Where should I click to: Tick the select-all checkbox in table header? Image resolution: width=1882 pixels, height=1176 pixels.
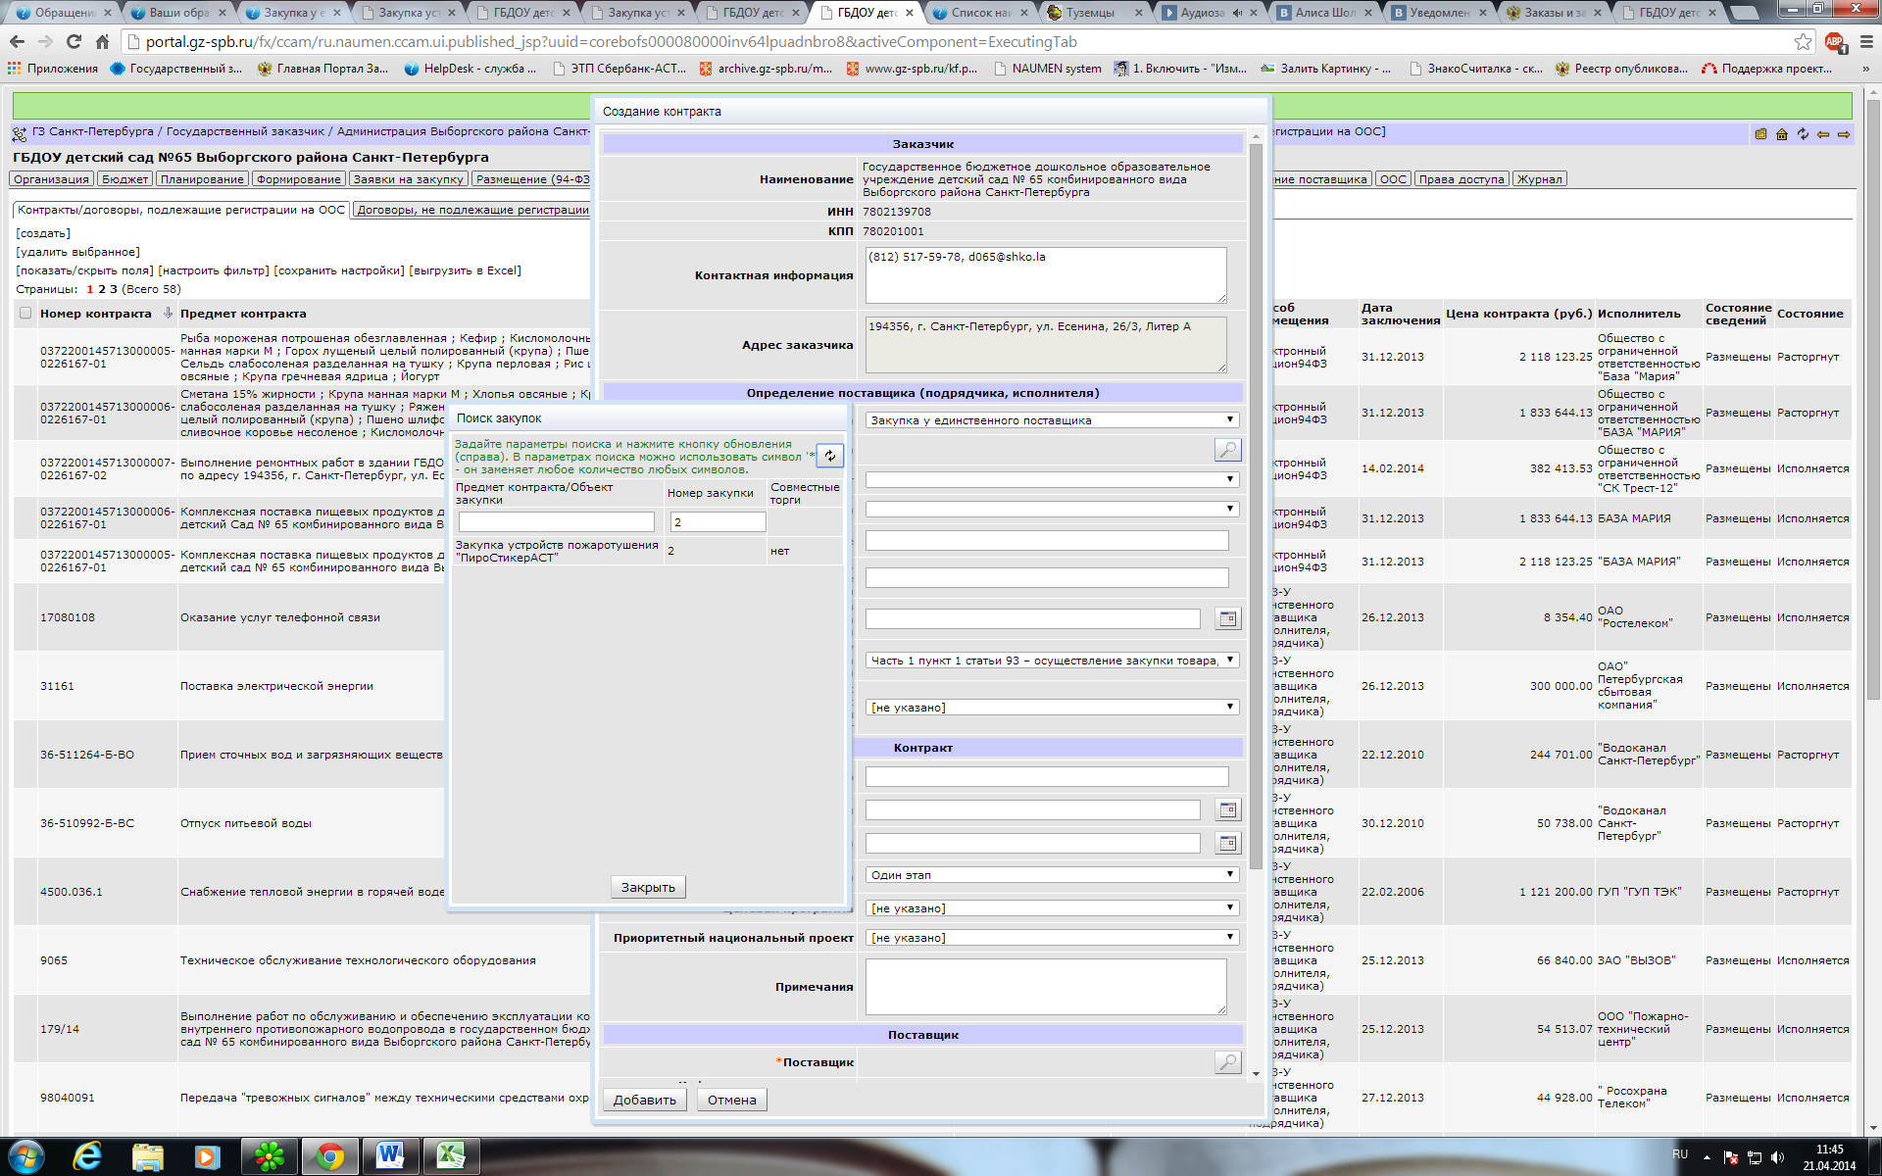tap(25, 314)
